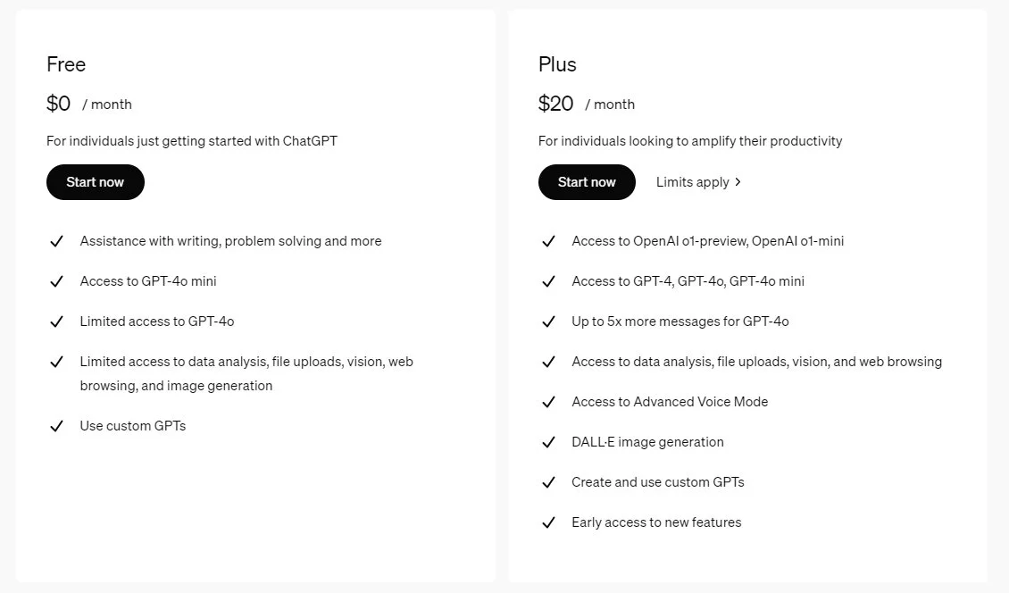Image resolution: width=1009 pixels, height=593 pixels.
Task: Click checkmark for Create and use custom GPTs
Action: point(548,482)
